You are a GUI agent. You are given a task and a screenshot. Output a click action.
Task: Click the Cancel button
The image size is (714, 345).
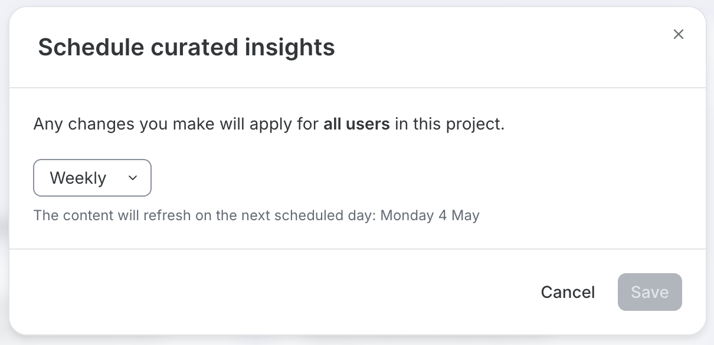(568, 292)
